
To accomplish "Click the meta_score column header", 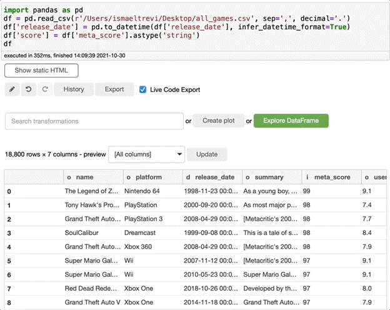I will pyautogui.click(x=329, y=177).
